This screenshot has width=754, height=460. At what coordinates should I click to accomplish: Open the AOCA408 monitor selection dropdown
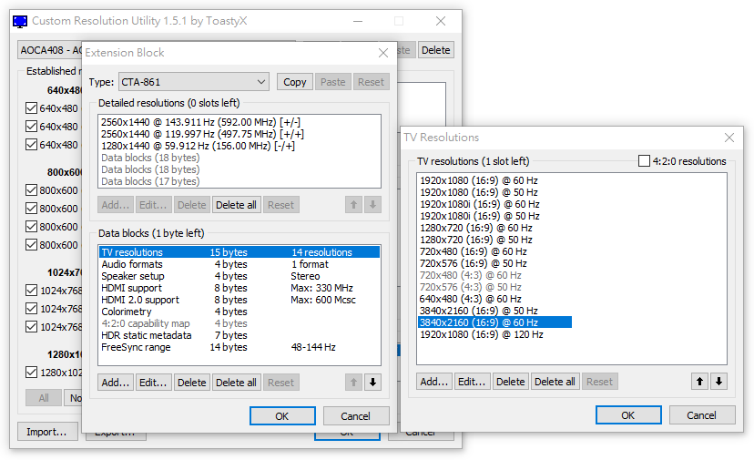[x=49, y=50]
